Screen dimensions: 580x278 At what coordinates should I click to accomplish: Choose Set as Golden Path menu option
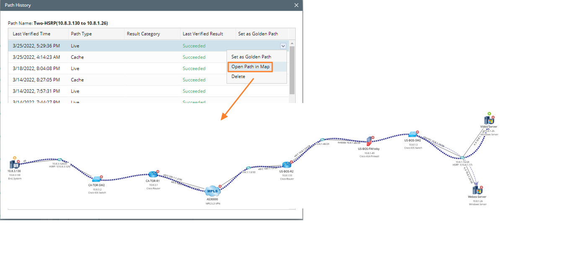(251, 57)
